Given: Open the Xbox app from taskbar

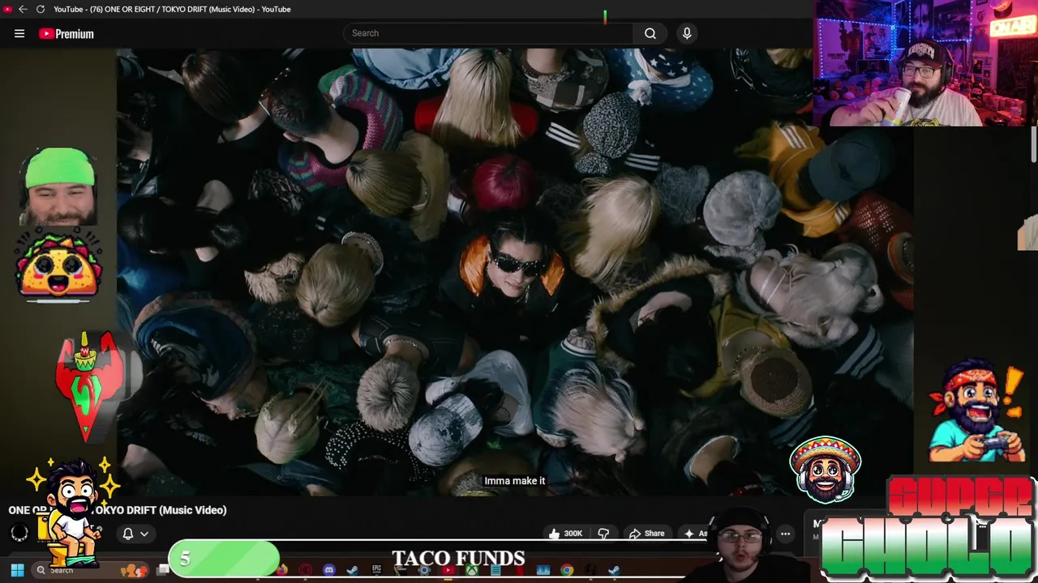Looking at the screenshot, I should tap(472, 570).
